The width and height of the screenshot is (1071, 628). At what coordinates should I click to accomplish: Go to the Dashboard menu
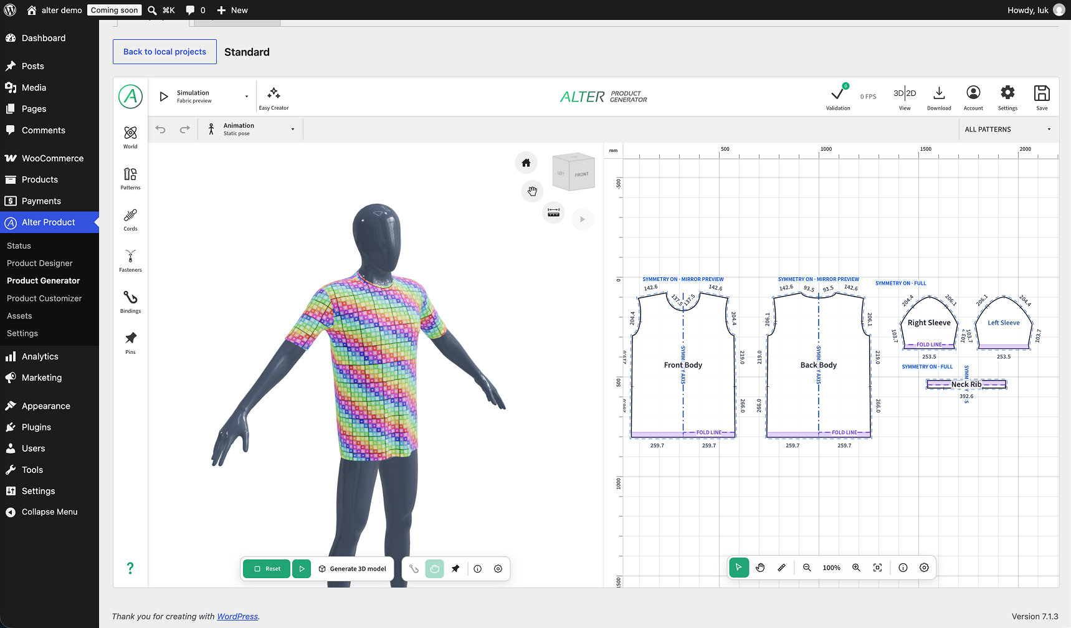pos(44,38)
